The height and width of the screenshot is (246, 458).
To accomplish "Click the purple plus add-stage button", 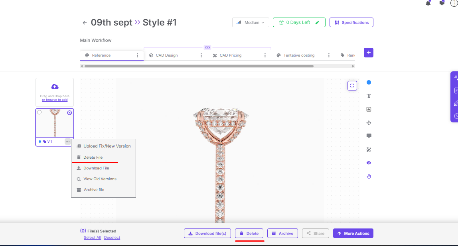I will pos(368,53).
